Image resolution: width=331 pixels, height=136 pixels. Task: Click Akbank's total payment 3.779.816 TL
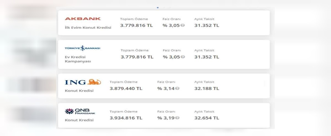coord(136,25)
